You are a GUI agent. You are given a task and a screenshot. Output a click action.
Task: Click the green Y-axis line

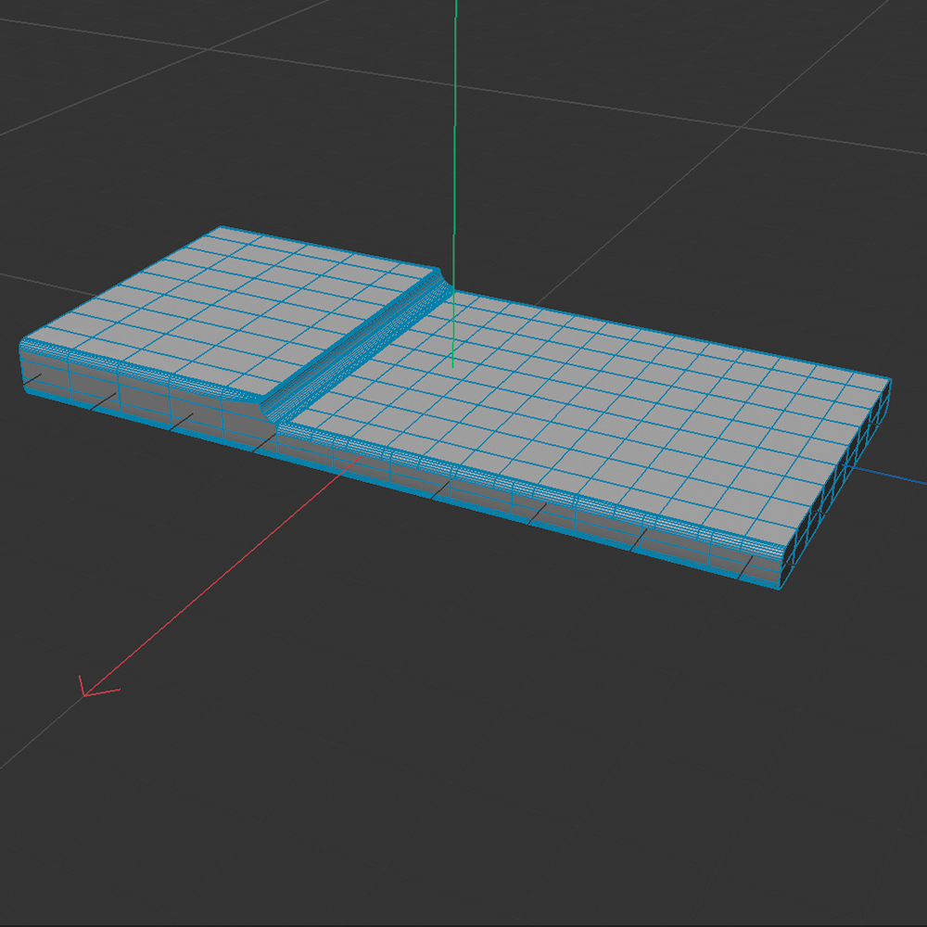coord(455,139)
